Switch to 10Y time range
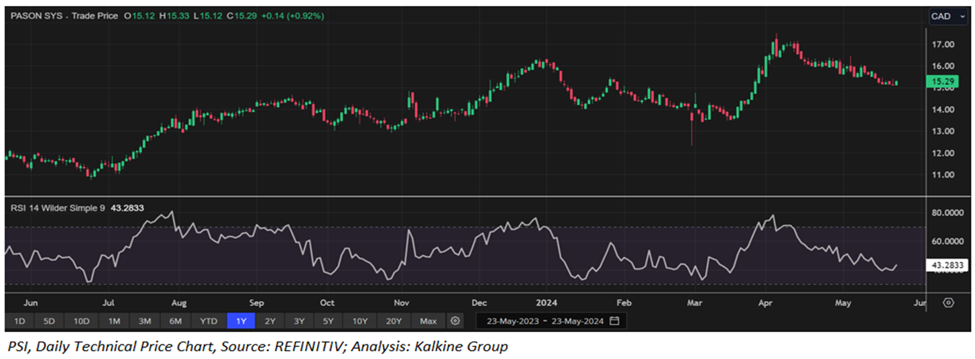 coord(360,321)
